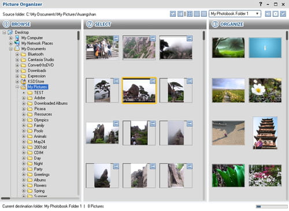Viewport: 289px width, 211px height.
Task: Open the Help question mark icon
Action: (261, 4)
